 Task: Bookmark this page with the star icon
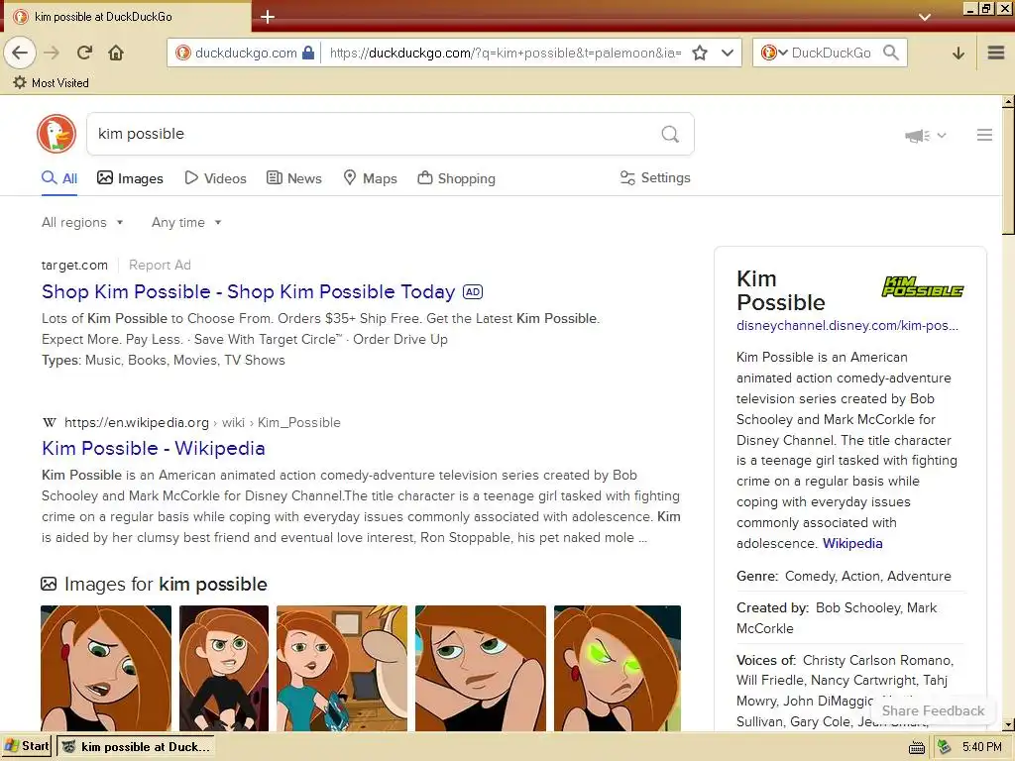(x=700, y=53)
